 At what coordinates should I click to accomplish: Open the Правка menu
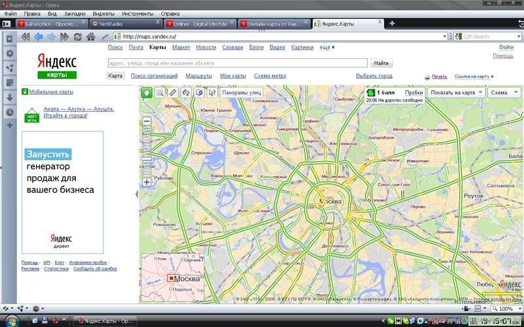click(x=32, y=14)
